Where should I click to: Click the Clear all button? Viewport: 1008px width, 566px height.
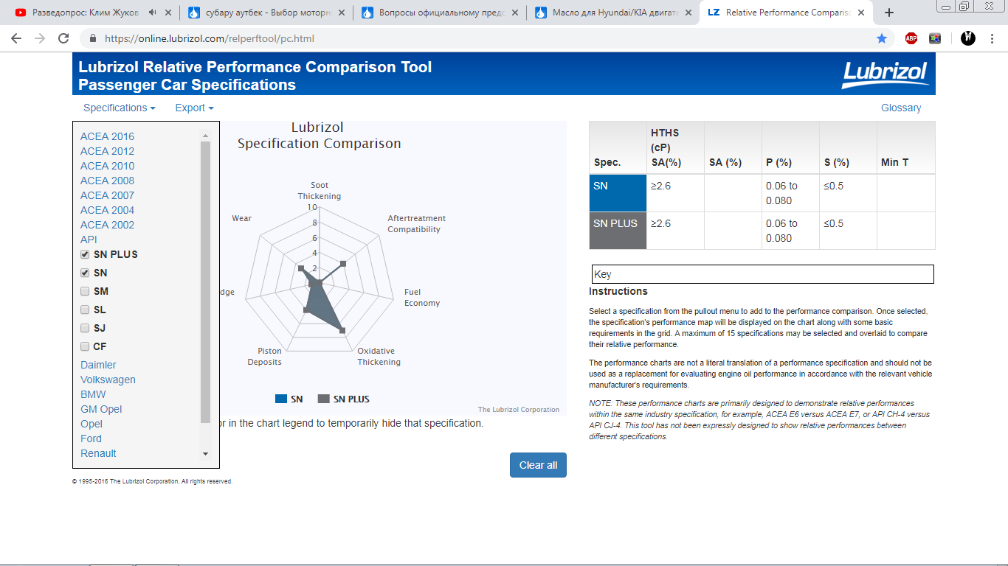click(x=538, y=465)
